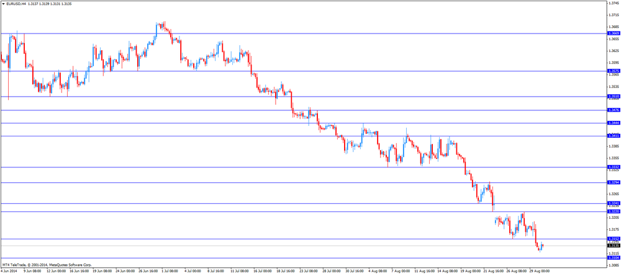
Task: Click the MT4 TeleTrade MetaQuotes copyright text
Action: click(47, 265)
